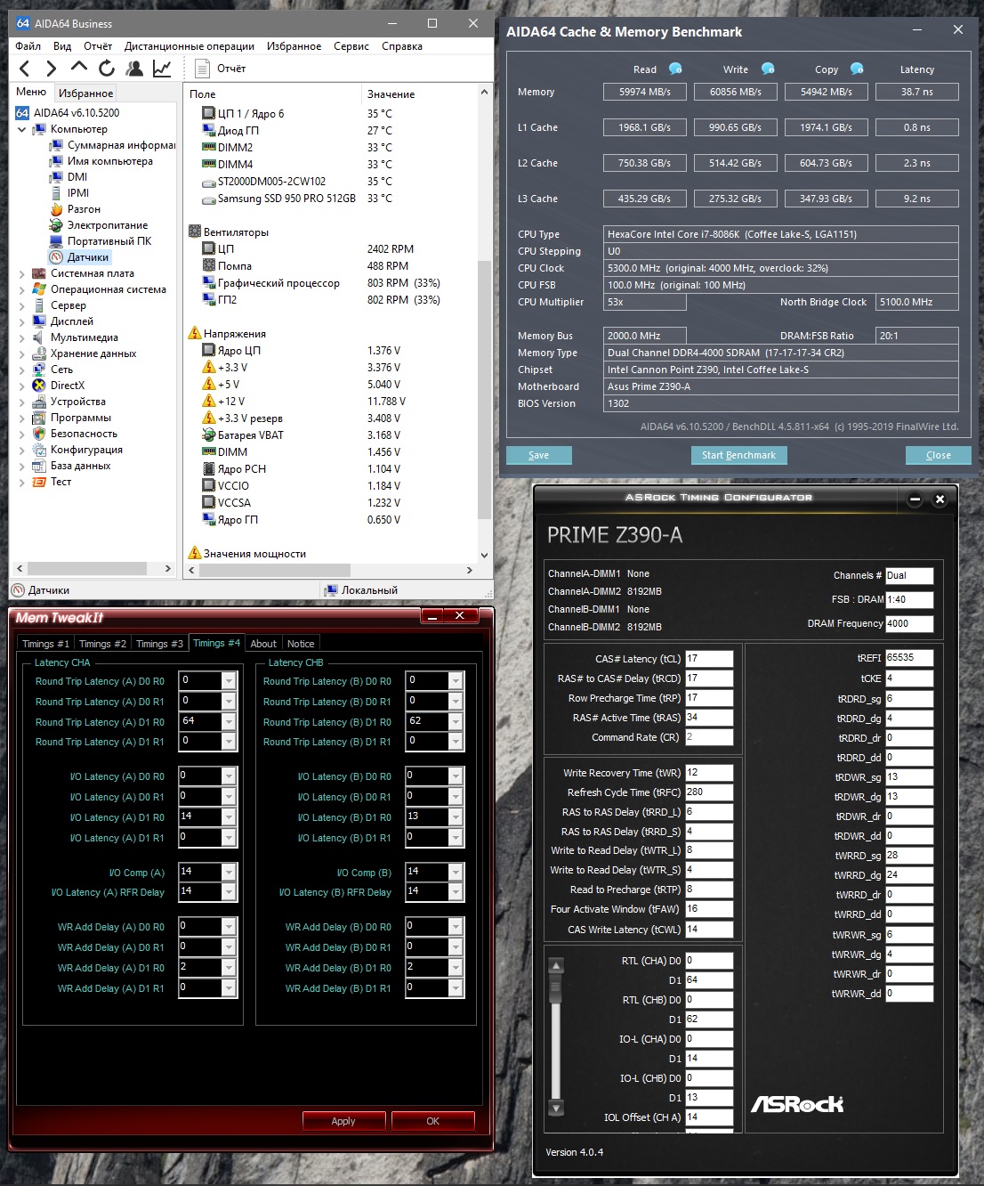Switch to Timings #1 tab in MemTweakIt
The width and height of the screenshot is (984, 1186).
point(45,644)
